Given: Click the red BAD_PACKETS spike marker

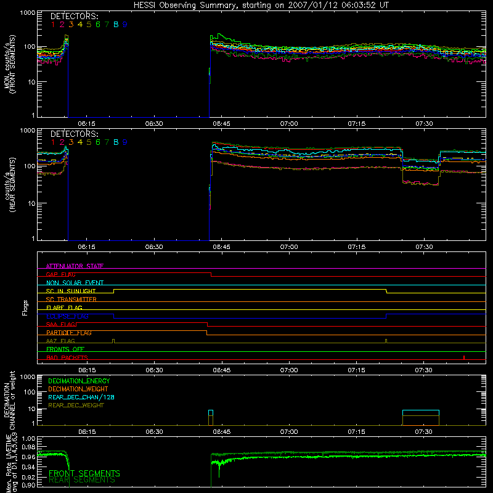Looking at the screenshot, I should [x=464, y=357].
